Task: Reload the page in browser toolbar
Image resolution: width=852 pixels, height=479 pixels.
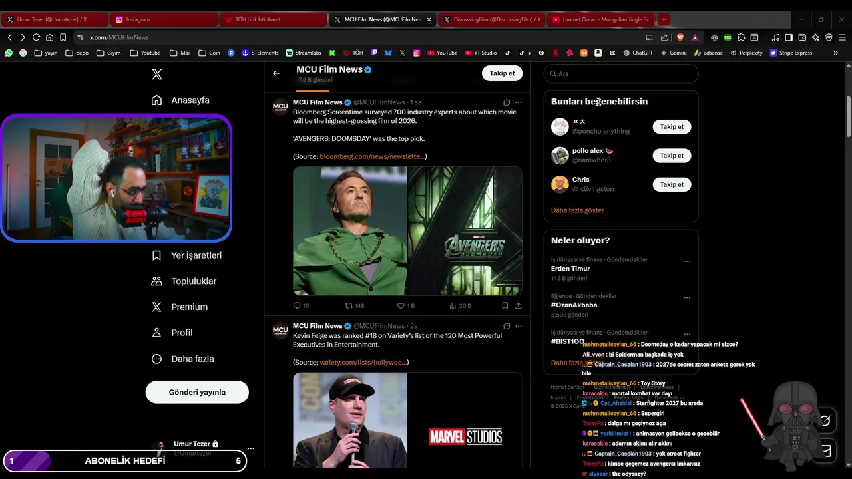Action: (x=36, y=37)
